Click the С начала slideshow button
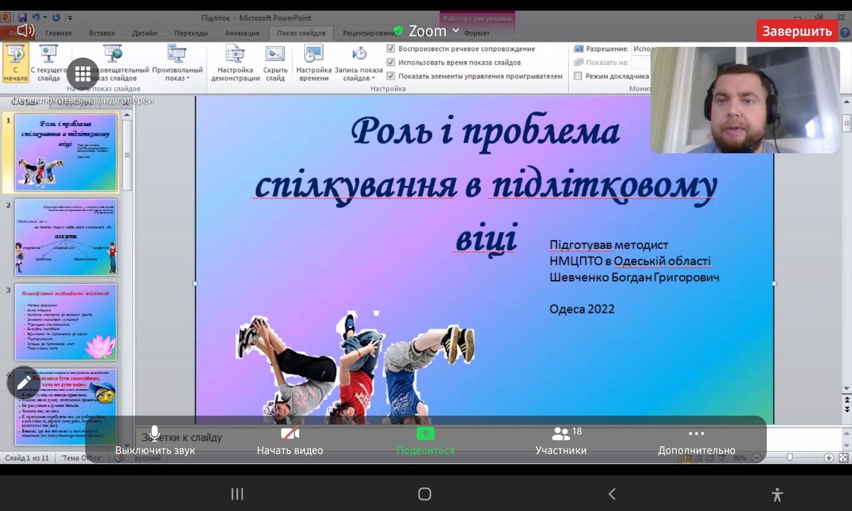 [x=15, y=63]
